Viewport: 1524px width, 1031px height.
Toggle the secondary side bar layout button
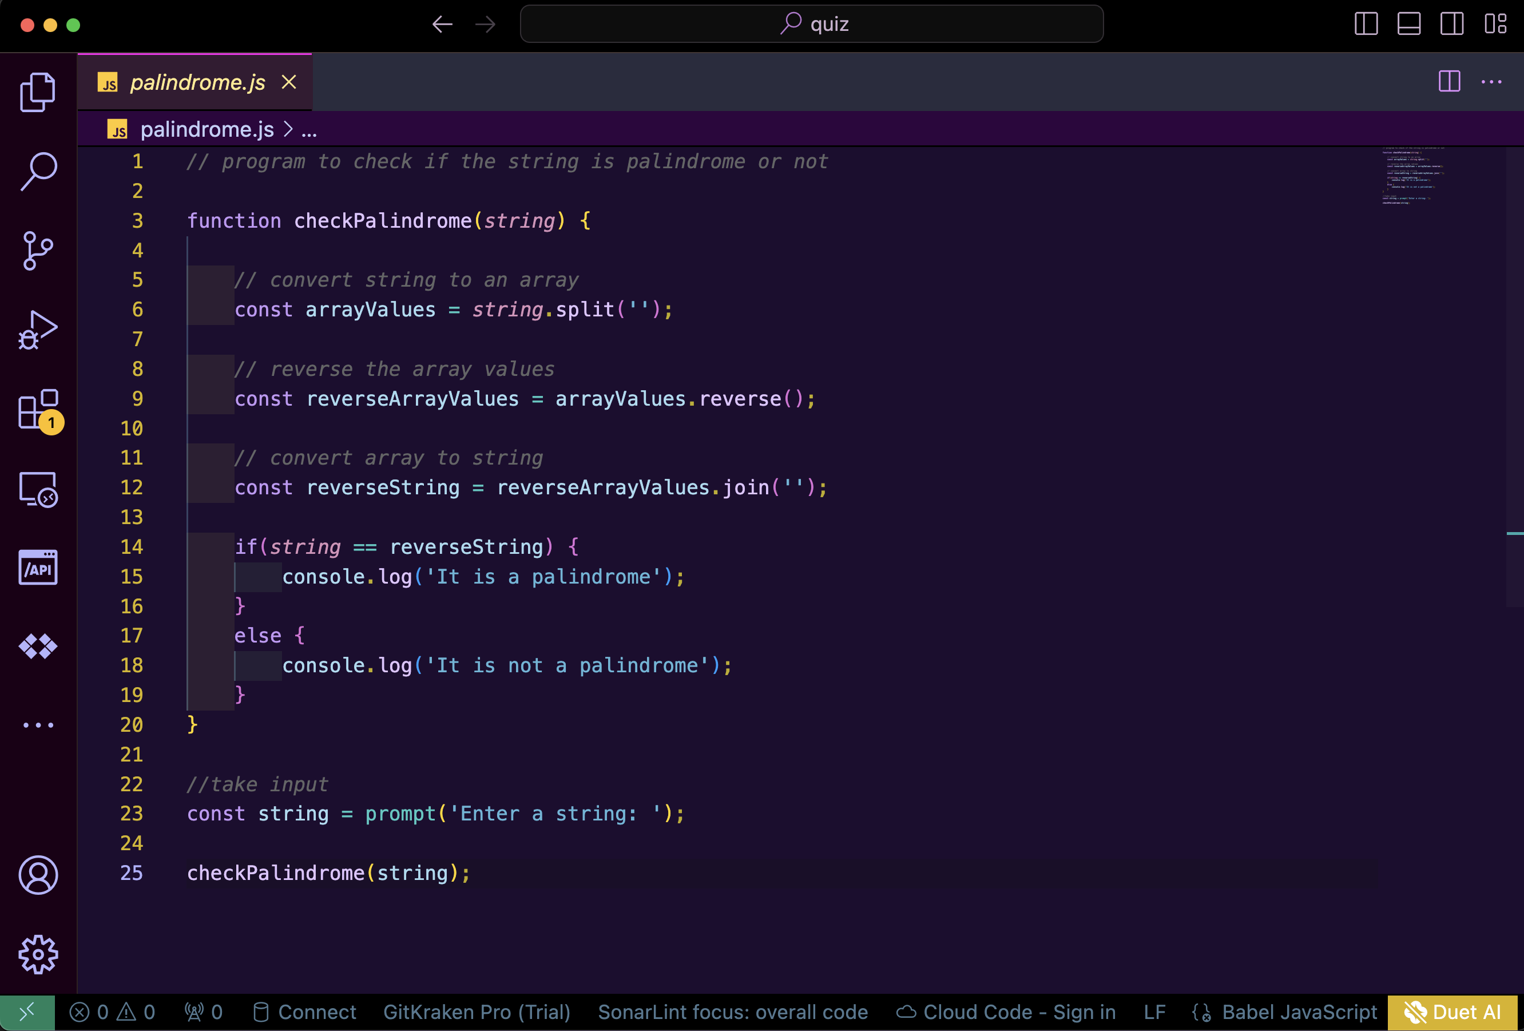coord(1452,24)
